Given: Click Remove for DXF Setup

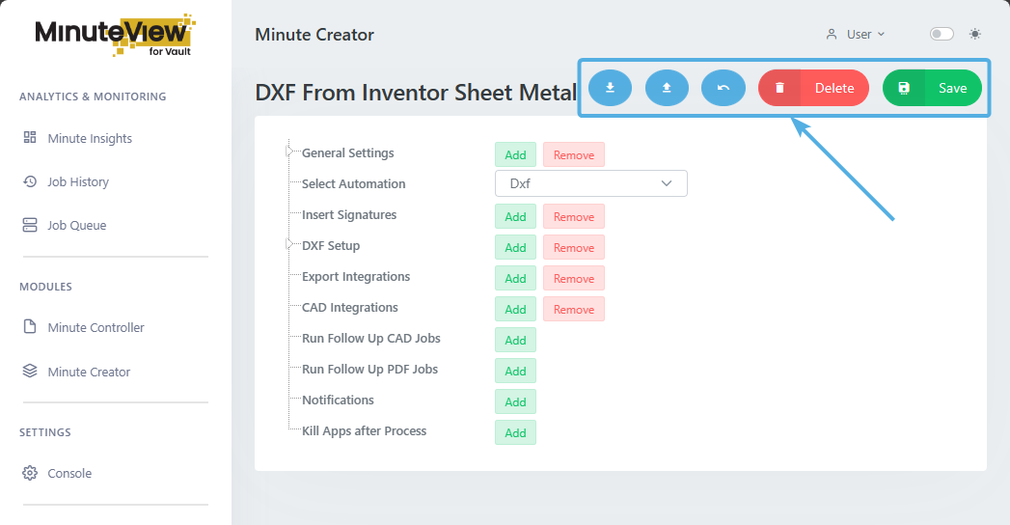Looking at the screenshot, I should (x=573, y=247).
